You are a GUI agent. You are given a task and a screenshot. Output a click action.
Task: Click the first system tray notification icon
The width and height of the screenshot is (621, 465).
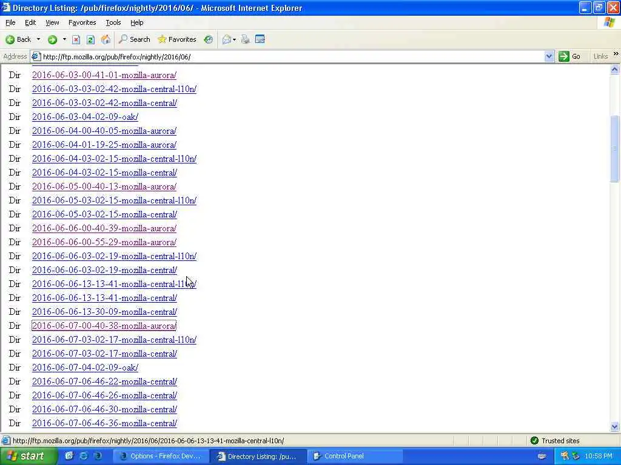pos(565,456)
